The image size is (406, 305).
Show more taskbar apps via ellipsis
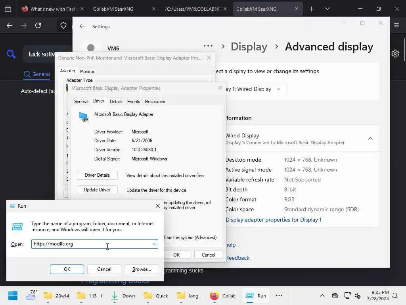(x=279, y=295)
